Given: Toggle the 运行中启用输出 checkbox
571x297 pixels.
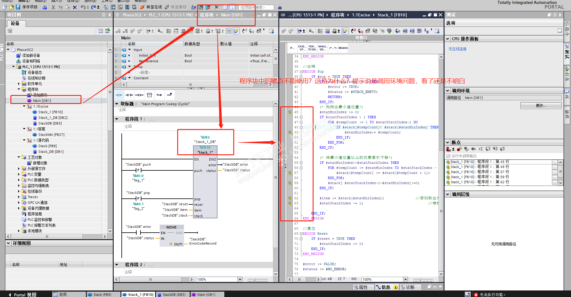Looking at the screenshot, I should (x=448, y=156).
